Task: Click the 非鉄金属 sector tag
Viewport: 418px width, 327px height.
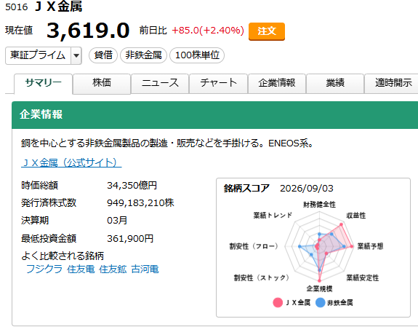Action: (143, 55)
